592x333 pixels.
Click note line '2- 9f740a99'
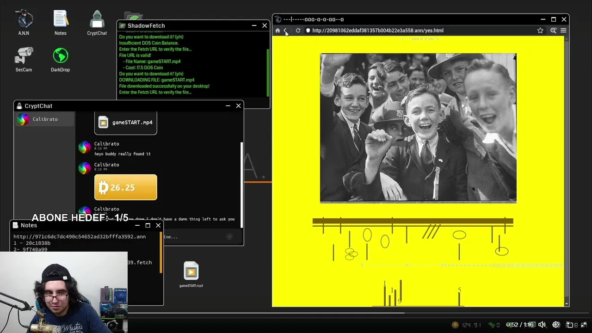click(x=31, y=249)
